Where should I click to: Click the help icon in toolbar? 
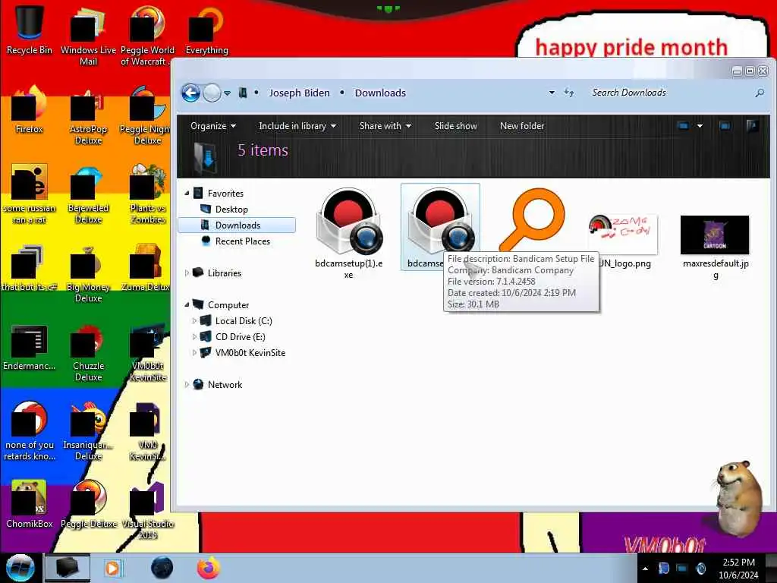coord(752,126)
